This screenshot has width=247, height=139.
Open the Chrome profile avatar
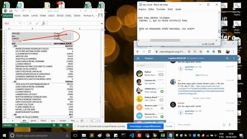tap(227, 51)
